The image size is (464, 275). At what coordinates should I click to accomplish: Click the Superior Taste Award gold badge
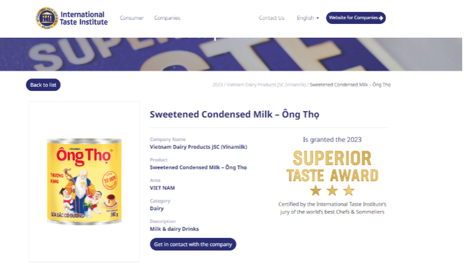point(332,166)
